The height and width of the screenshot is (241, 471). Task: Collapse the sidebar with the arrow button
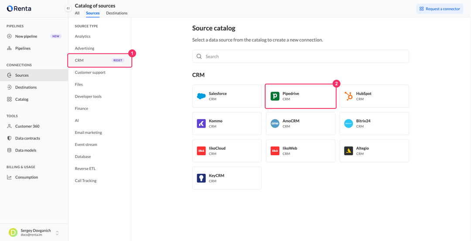click(68, 8)
